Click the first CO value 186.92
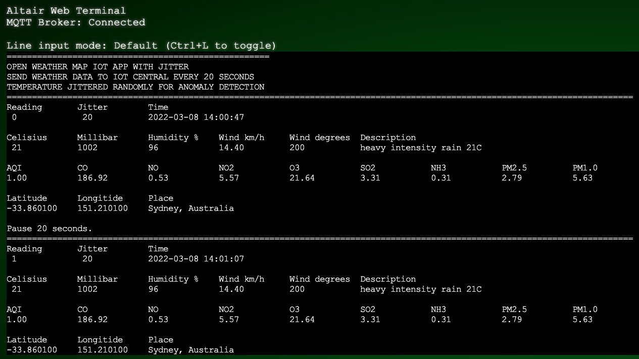 [92, 178]
